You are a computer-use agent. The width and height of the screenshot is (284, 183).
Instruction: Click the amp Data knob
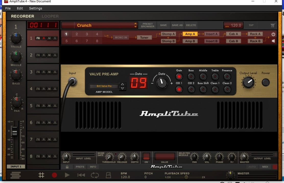[162, 83]
